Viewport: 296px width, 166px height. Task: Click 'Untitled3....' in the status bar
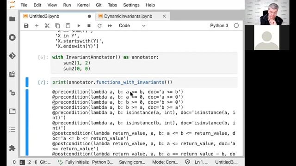tap(226, 162)
